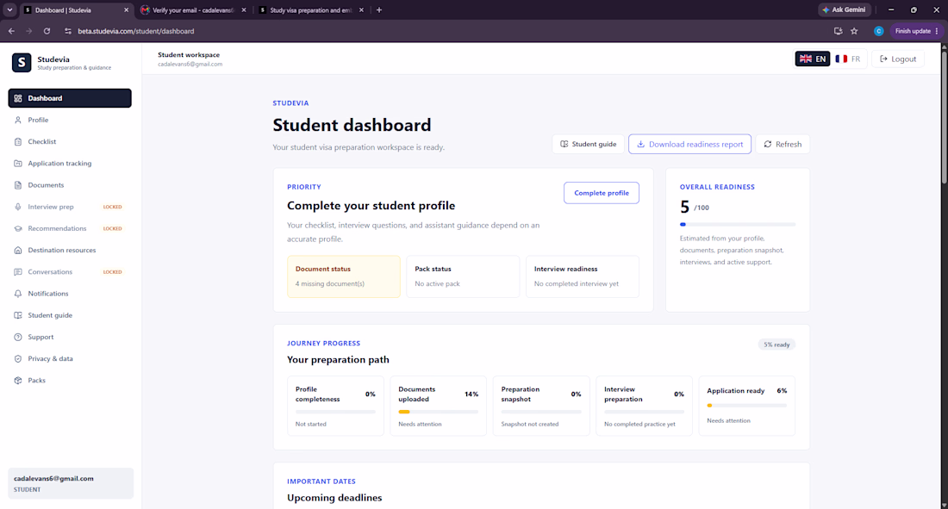Click the Download readiness report icon
This screenshot has height=509, width=948.
[x=640, y=144]
